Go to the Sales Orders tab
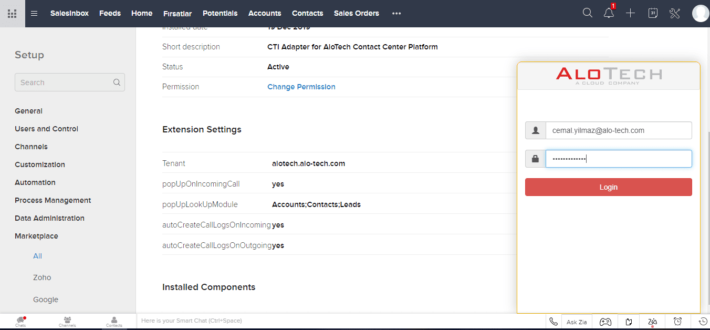This screenshot has width=710, height=330. coord(356,13)
